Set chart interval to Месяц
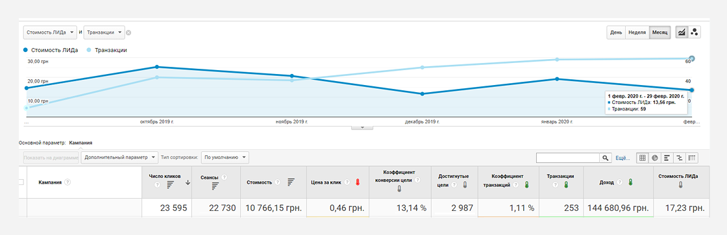This screenshot has height=235, width=727. [659, 32]
